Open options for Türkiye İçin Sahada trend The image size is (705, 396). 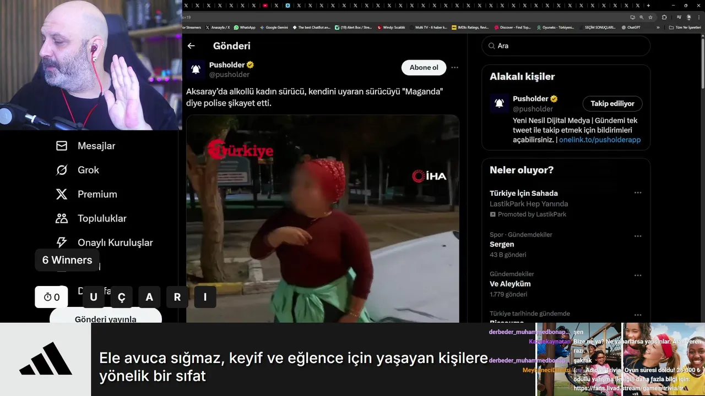click(x=637, y=193)
